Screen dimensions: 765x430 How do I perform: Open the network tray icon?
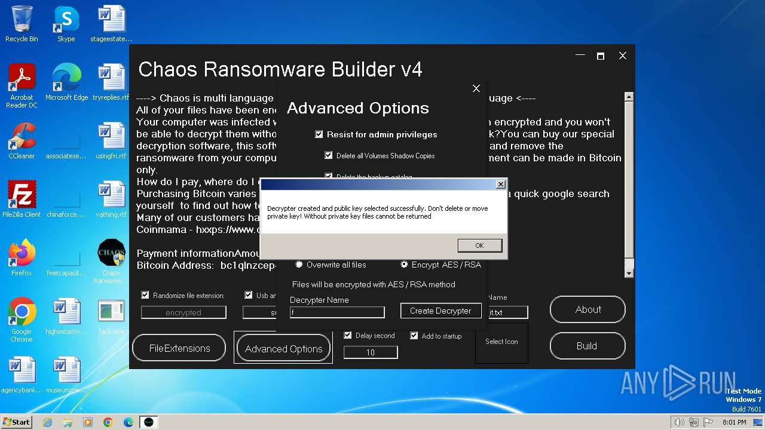coord(694,422)
